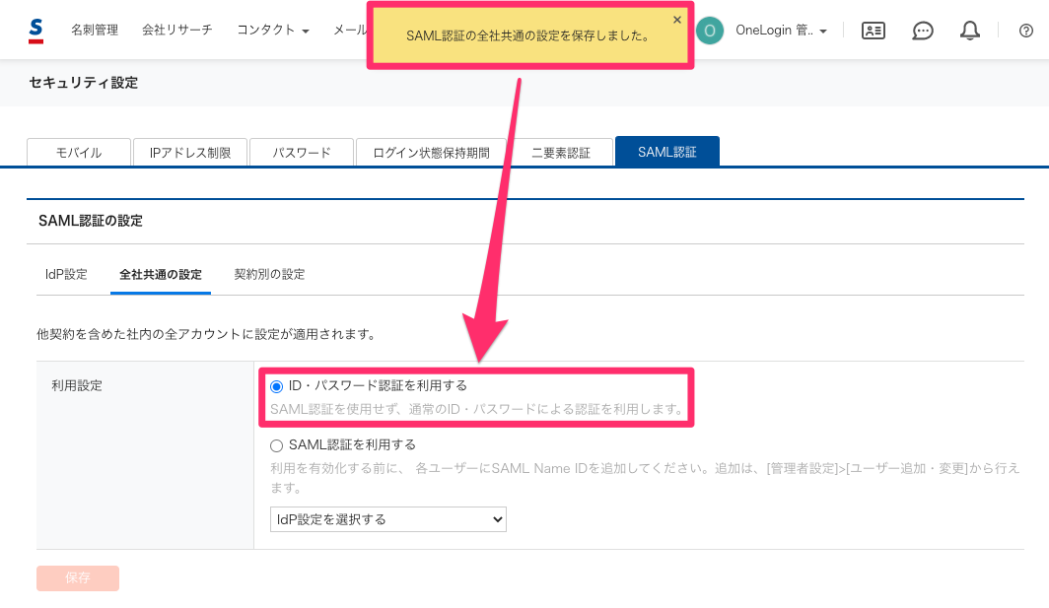Click the 他契約を含めた社内の全アカウント description text
The height and width of the screenshot is (608, 1049).
(208, 334)
